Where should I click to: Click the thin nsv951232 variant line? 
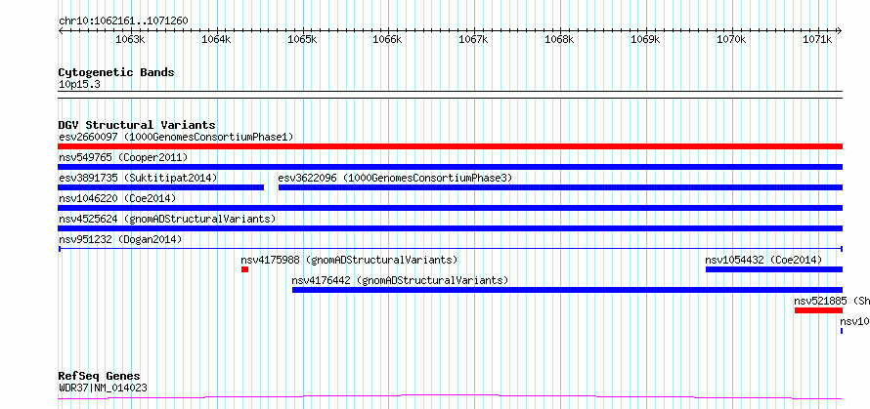pyautogui.click(x=450, y=249)
